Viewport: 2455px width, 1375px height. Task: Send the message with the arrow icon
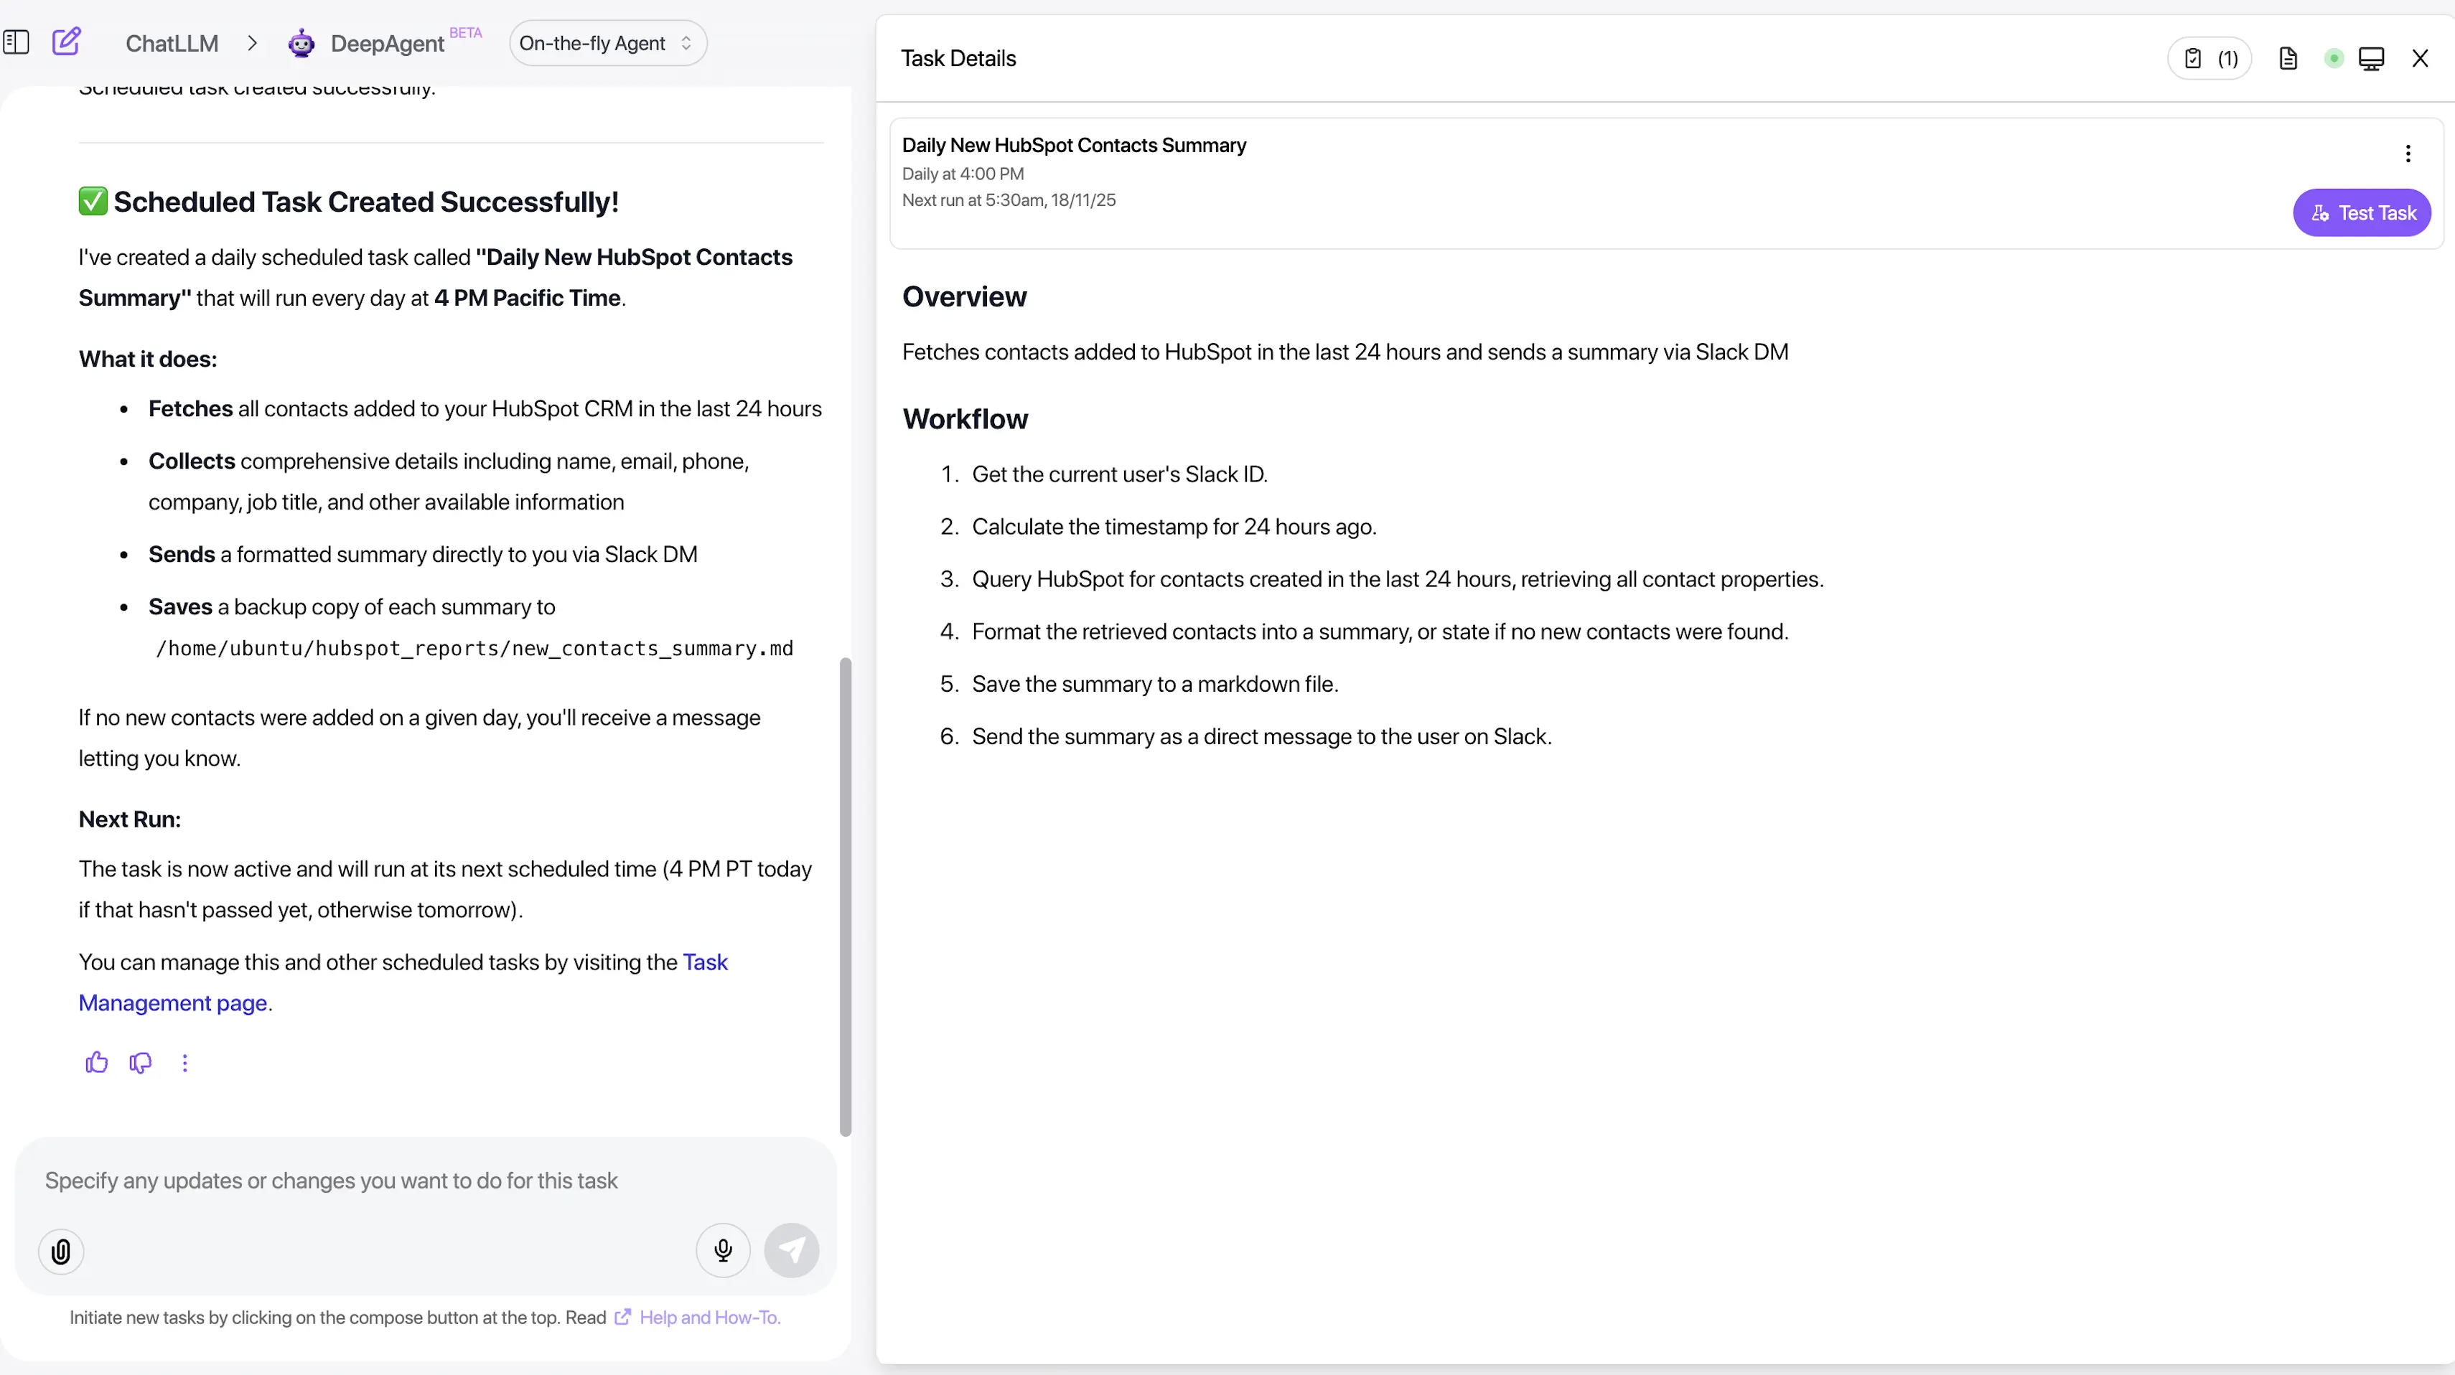point(792,1250)
